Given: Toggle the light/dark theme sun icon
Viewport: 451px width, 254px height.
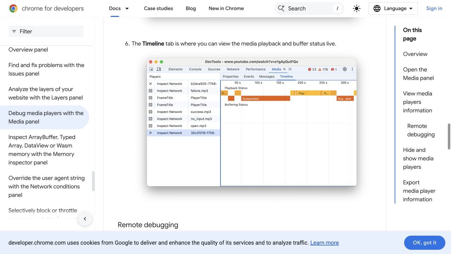Looking at the screenshot, I should [357, 8].
